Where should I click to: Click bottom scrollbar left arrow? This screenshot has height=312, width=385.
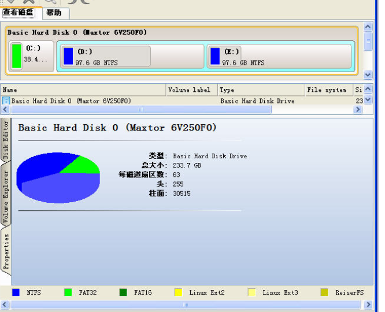[x=5, y=304]
